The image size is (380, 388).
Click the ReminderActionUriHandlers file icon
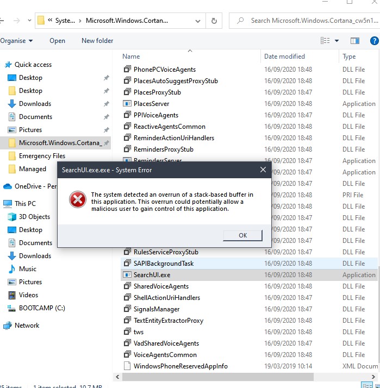[127, 137]
